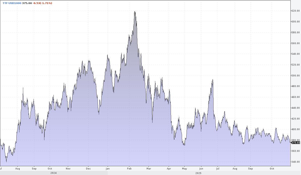Click the 340.00 label on the price axis

click(x=295, y=162)
